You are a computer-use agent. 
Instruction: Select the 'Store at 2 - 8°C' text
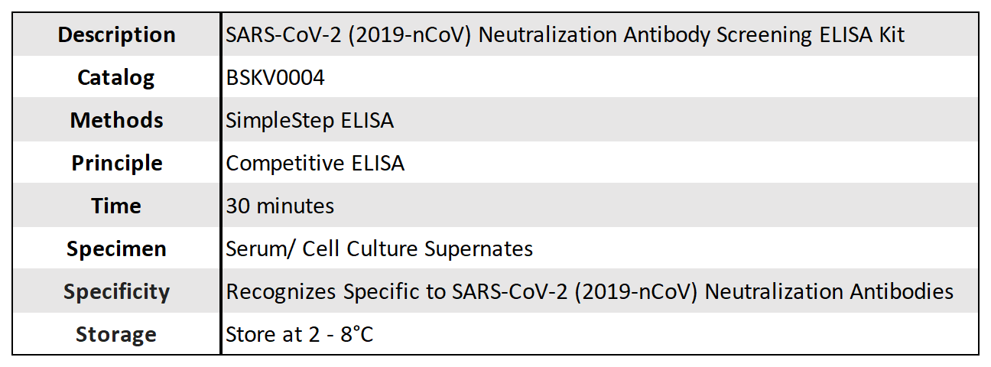point(300,335)
